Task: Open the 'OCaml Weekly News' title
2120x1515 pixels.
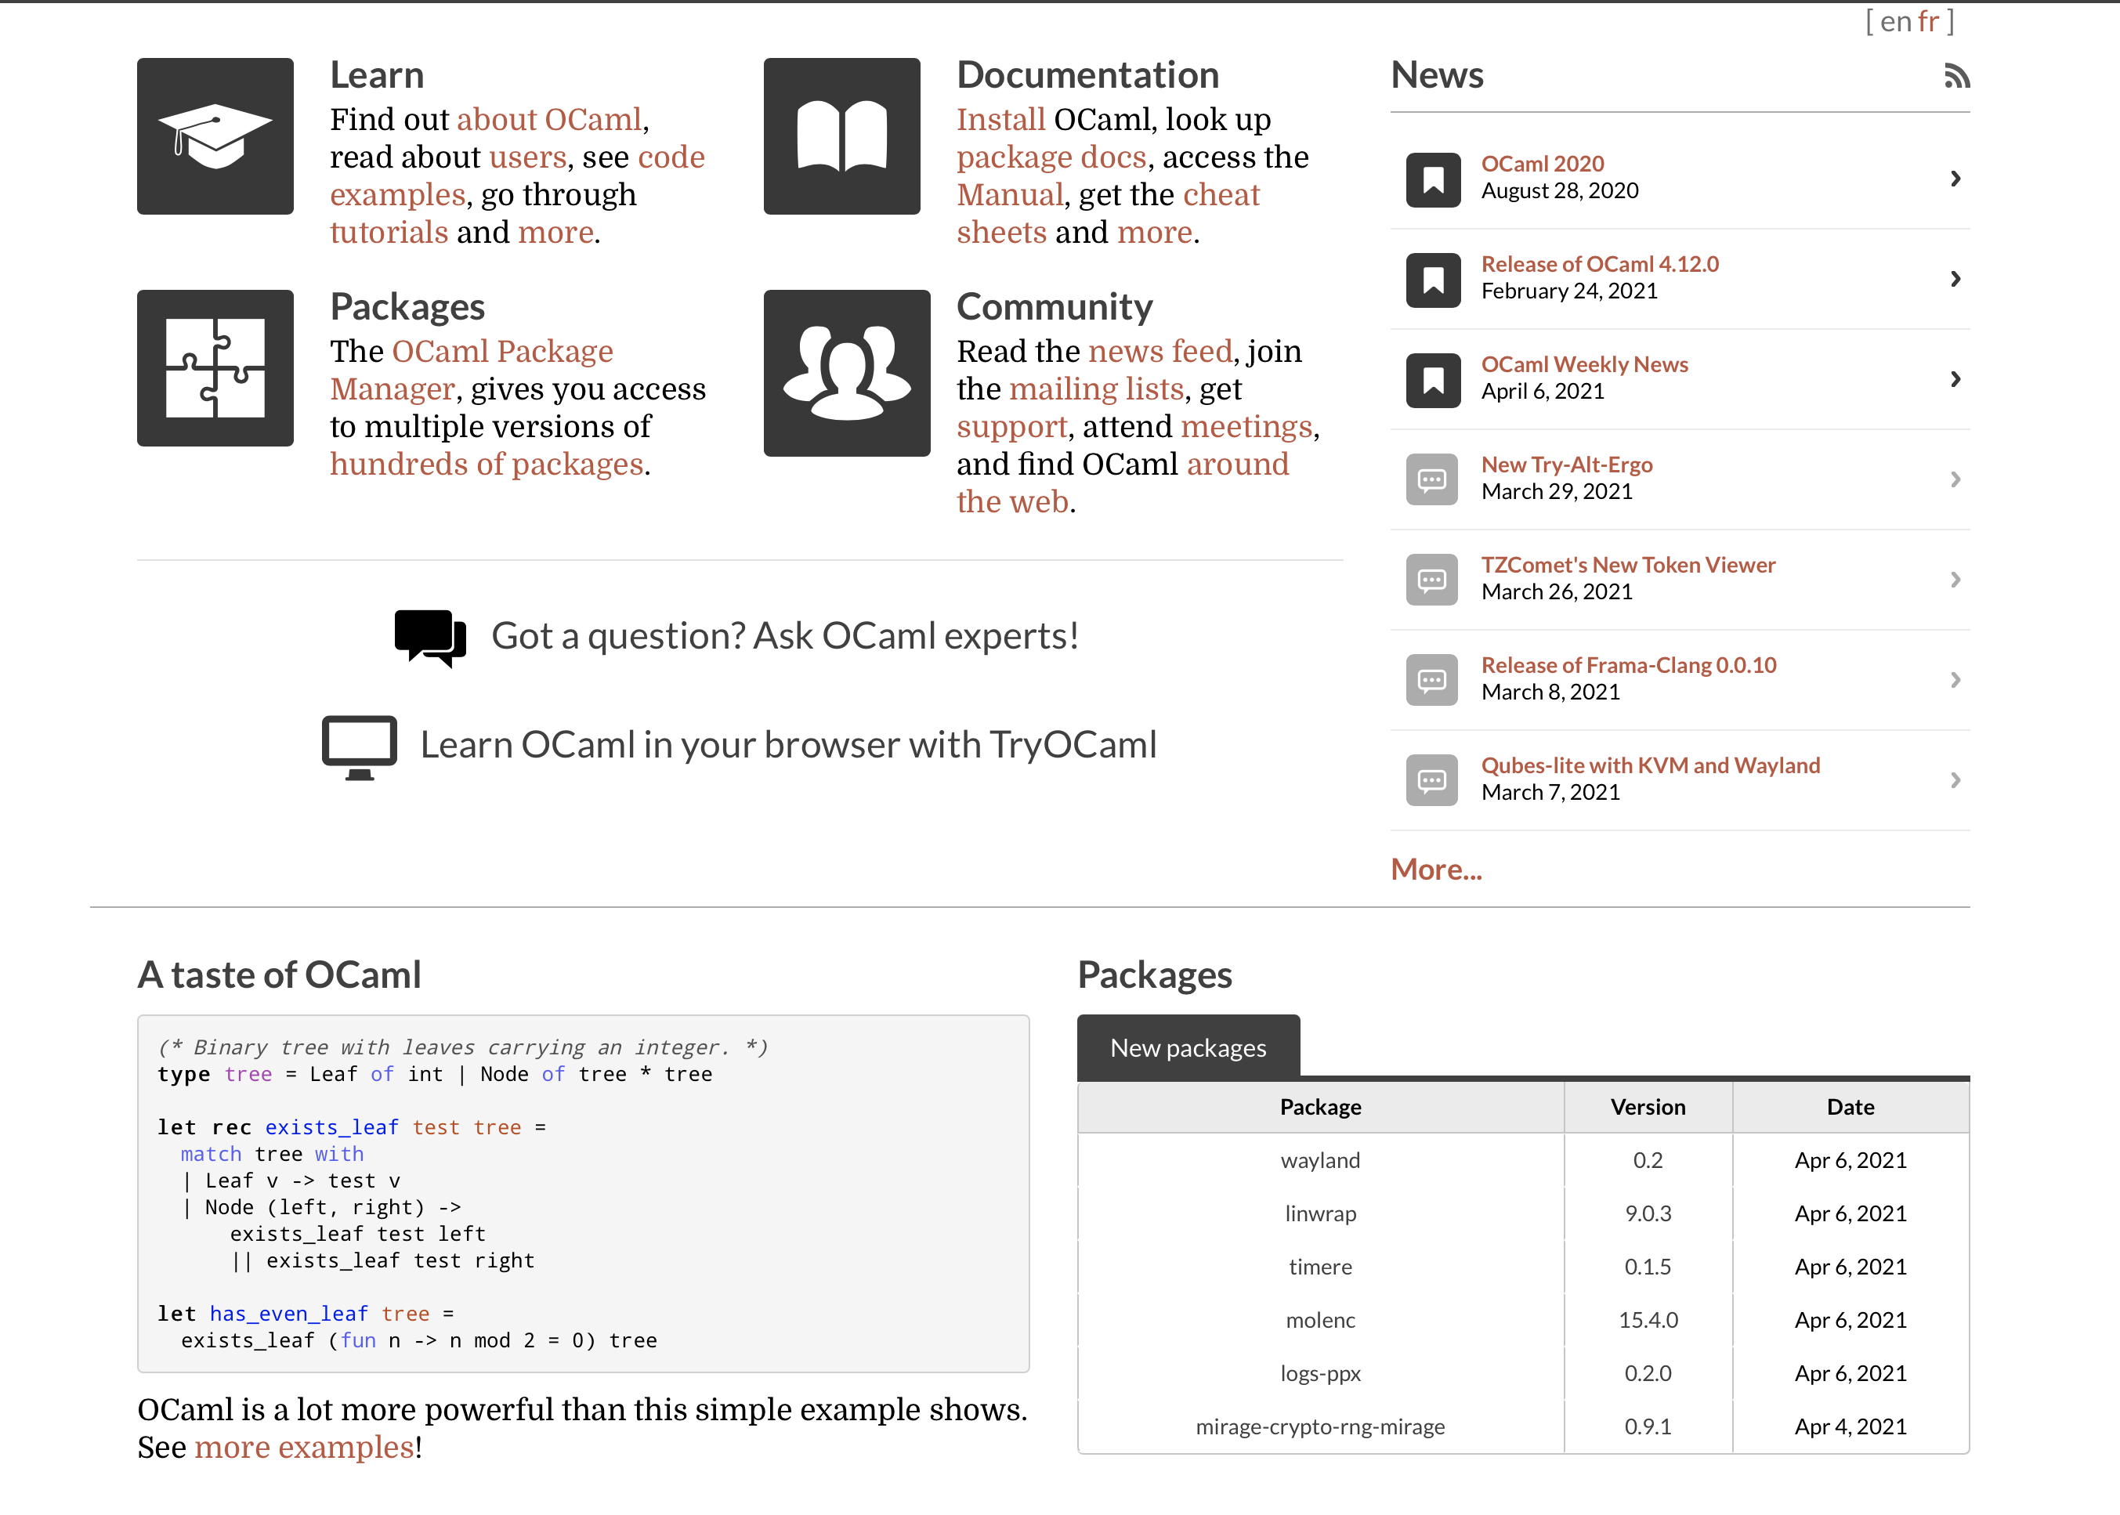Action: pos(1584,365)
